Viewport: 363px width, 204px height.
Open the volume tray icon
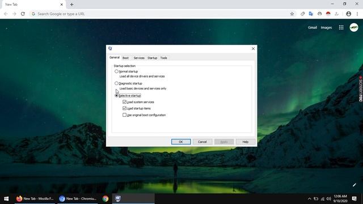[x=329, y=199]
